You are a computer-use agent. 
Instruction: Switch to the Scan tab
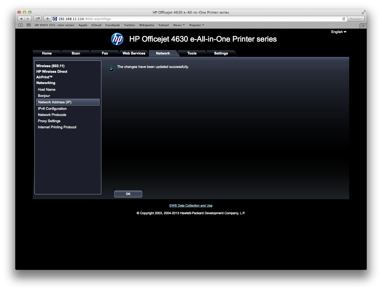tap(76, 53)
